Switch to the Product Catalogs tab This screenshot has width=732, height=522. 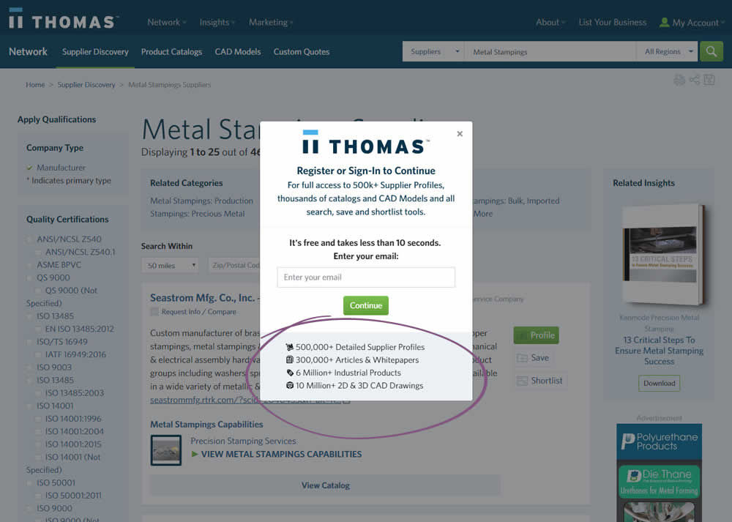click(171, 52)
